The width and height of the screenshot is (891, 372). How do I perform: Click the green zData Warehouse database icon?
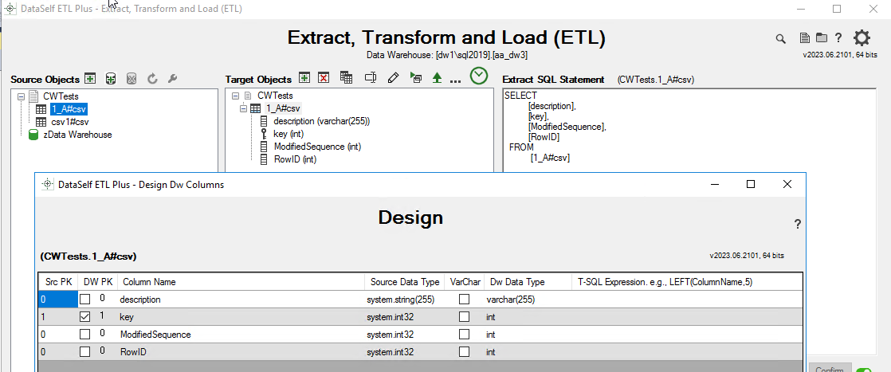pos(34,135)
